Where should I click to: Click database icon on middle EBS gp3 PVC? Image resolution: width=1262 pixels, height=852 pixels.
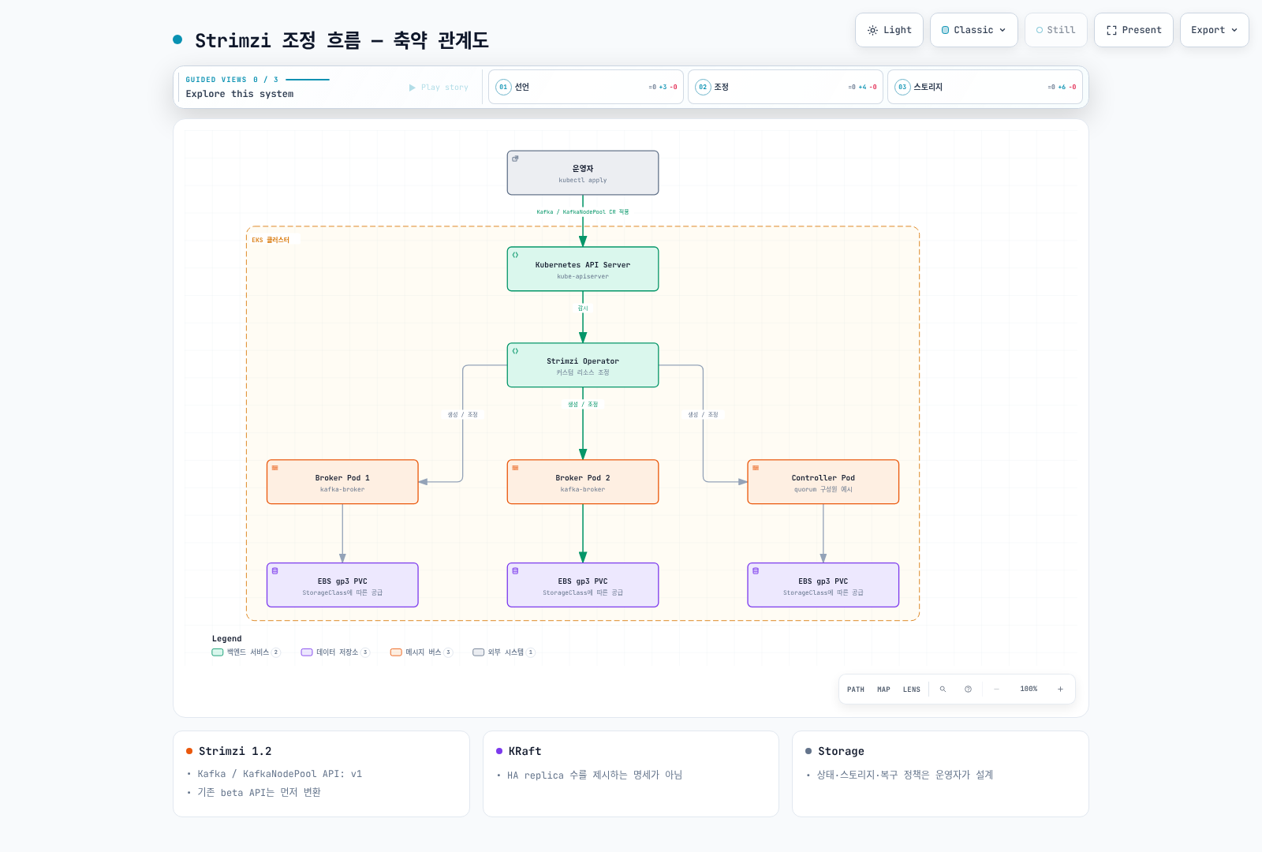tap(515, 571)
